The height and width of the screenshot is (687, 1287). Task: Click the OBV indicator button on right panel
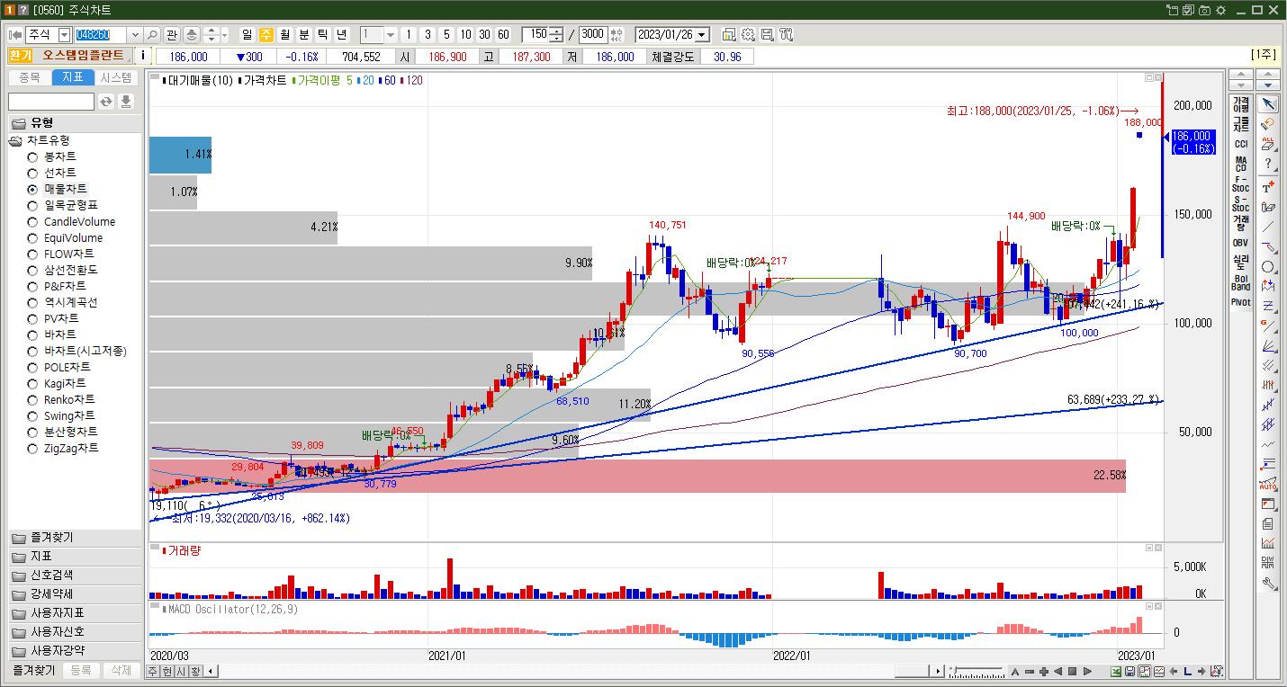point(1241,242)
